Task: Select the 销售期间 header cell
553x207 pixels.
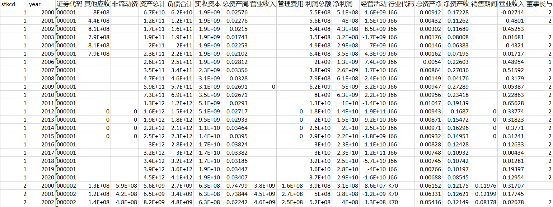Action: pos(484,4)
